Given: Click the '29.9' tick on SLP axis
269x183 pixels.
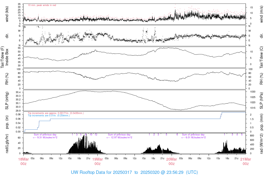Looking at the screenshot, I should pyautogui.click(x=18, y=111).
